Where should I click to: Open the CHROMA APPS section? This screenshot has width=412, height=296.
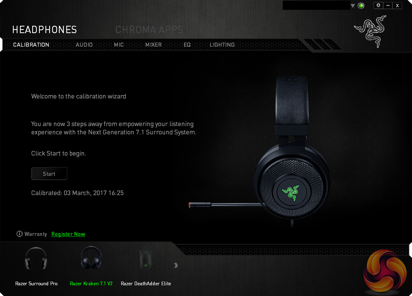click(149, 30)
